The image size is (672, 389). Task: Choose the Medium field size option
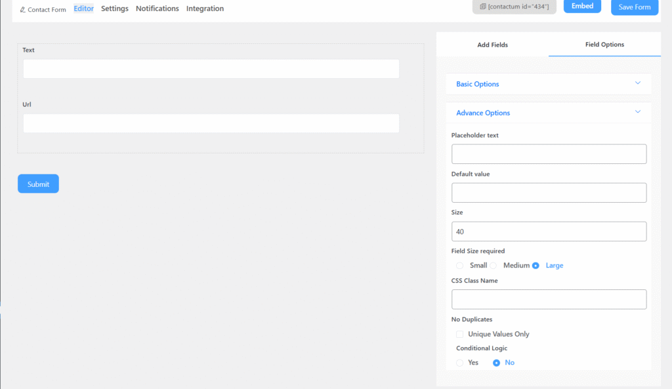pyautogui.click(x=493, y=266)
